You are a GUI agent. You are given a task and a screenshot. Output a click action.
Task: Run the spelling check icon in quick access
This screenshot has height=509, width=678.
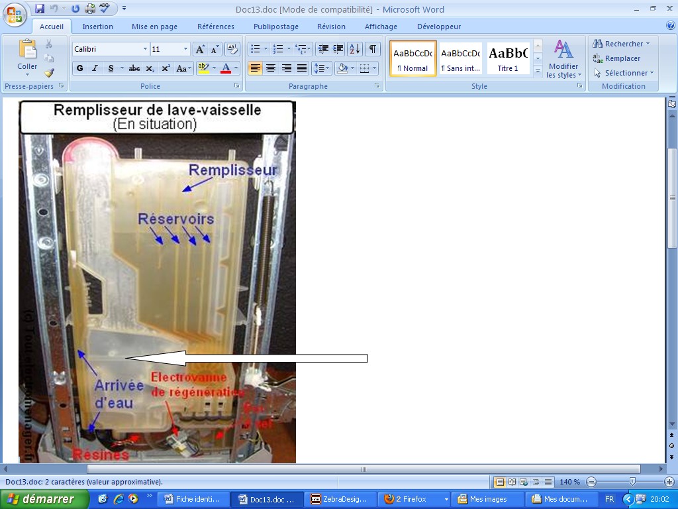coord(104,8)
